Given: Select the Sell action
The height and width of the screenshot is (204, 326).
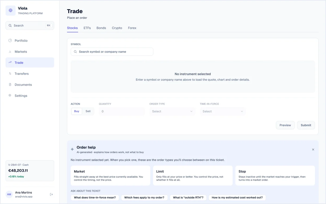Looking at the screenshot, I should [88, 111].
